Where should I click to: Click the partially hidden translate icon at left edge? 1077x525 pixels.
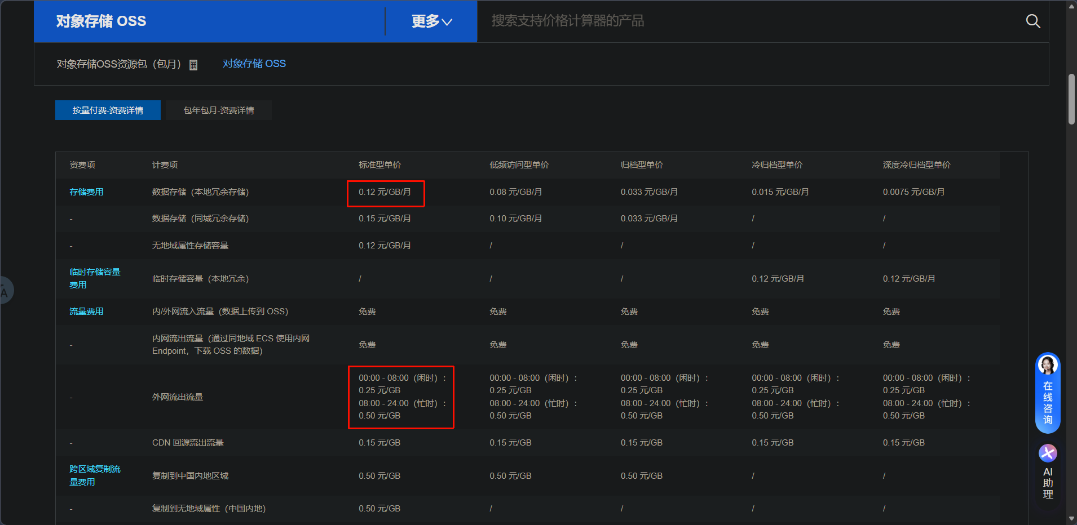point(5,291)
